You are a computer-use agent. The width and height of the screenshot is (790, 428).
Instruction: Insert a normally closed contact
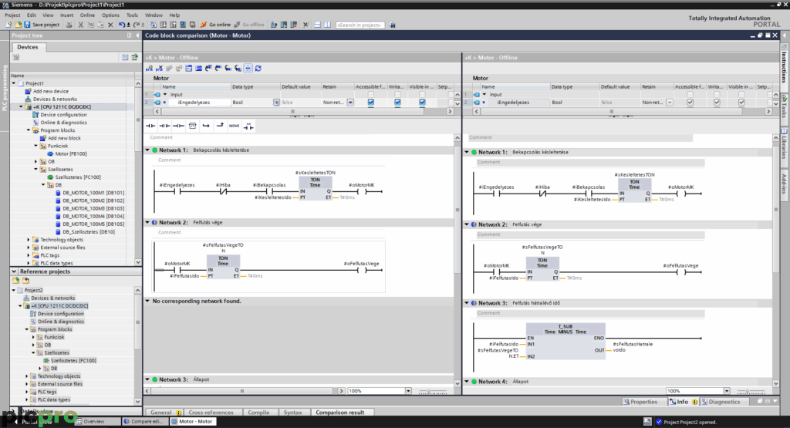164,126
